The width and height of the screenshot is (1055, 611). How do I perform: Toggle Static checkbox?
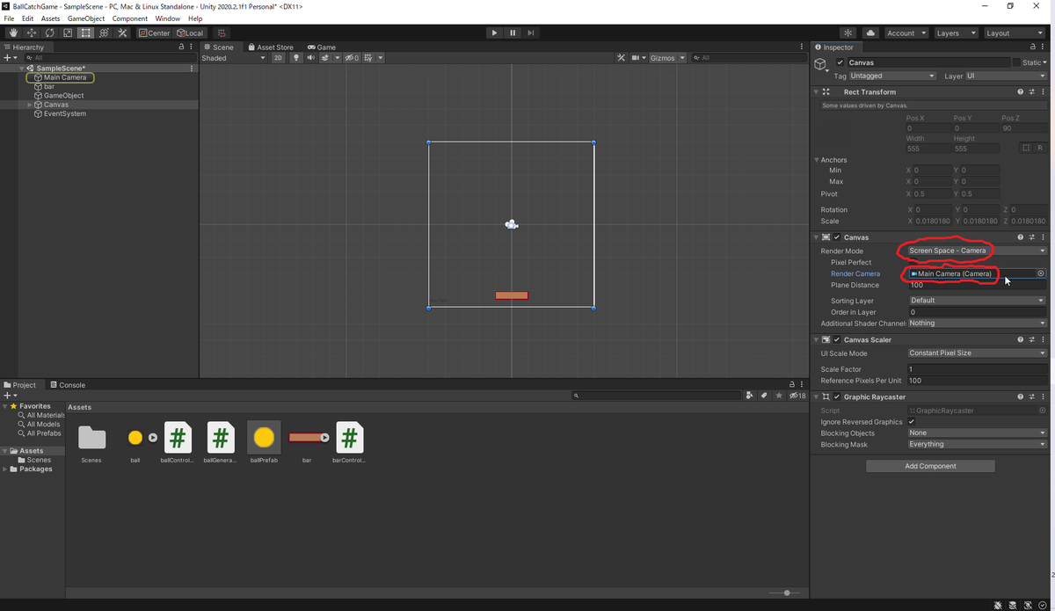1017,62
